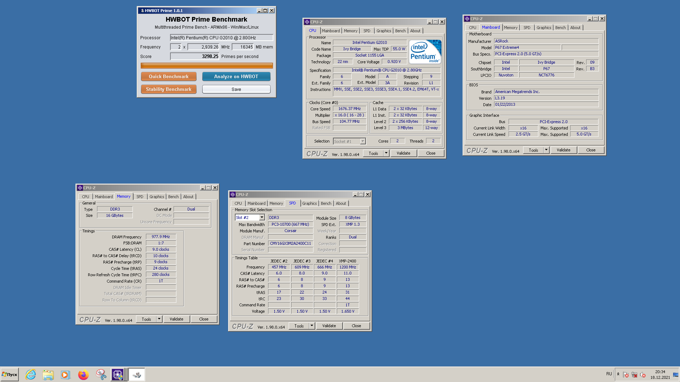Viewport: 680px width, 382px height.
Task: Open Bench tab in CPU window
Action: pyautogui.click(x=401, y=31)
